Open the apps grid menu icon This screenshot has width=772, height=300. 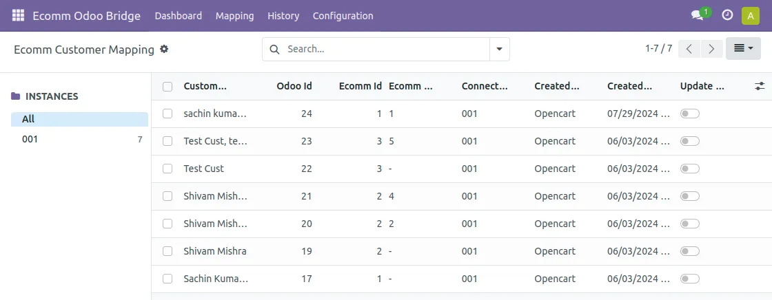[x=18, y=15]
